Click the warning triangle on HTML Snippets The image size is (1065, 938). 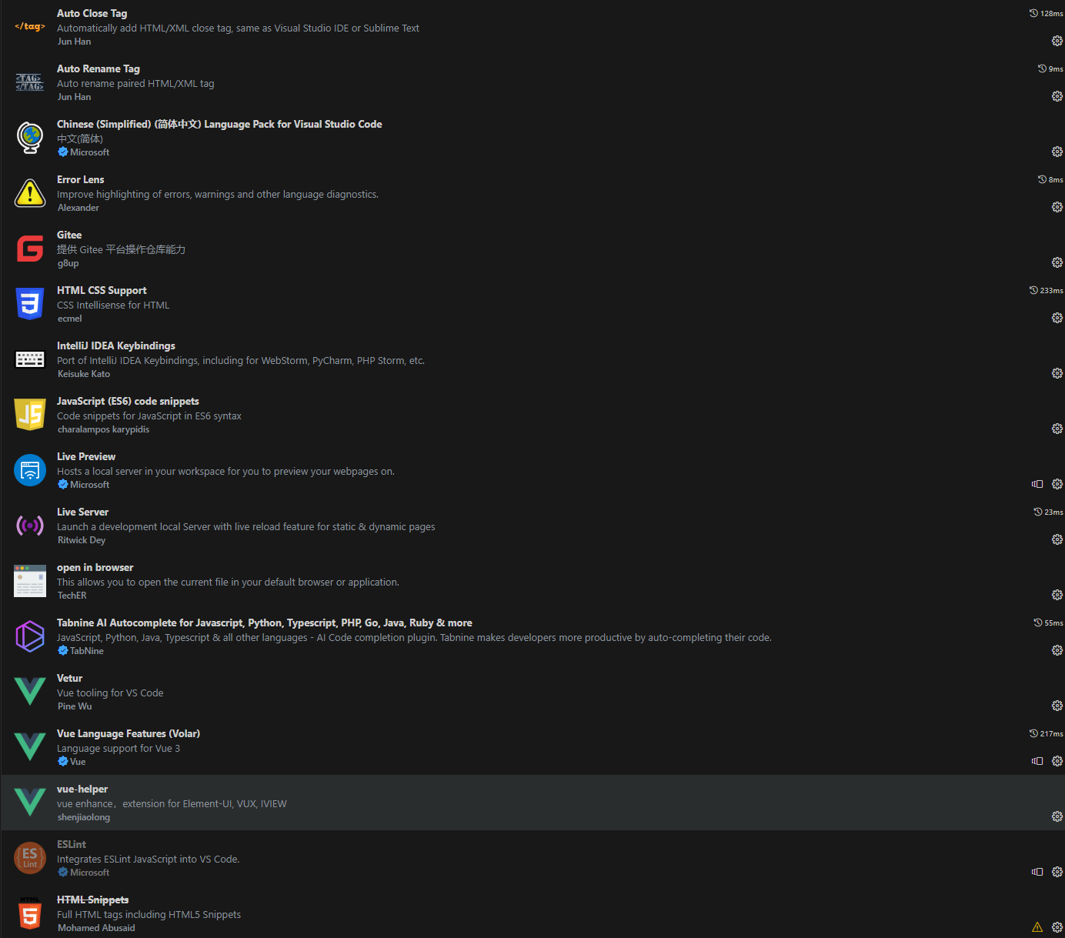point(1037,927)
